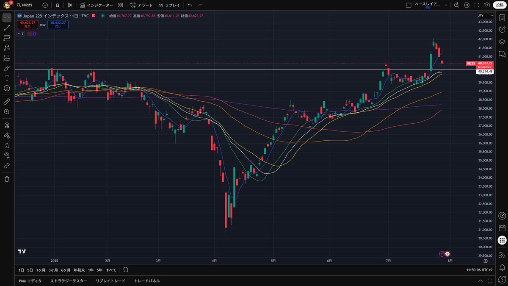Open the リプレイトレード tab
The width and height of the screenshot is (508, 286).
[110, 281]
